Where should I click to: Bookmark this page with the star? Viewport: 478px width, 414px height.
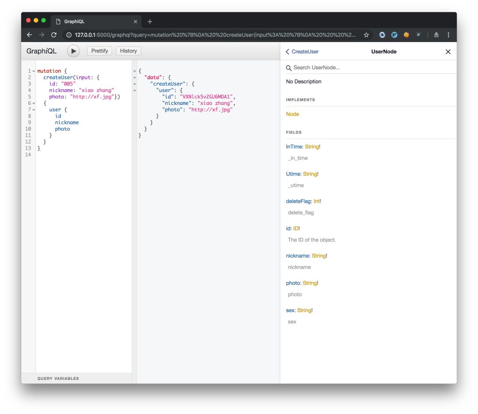coord(366,35)
